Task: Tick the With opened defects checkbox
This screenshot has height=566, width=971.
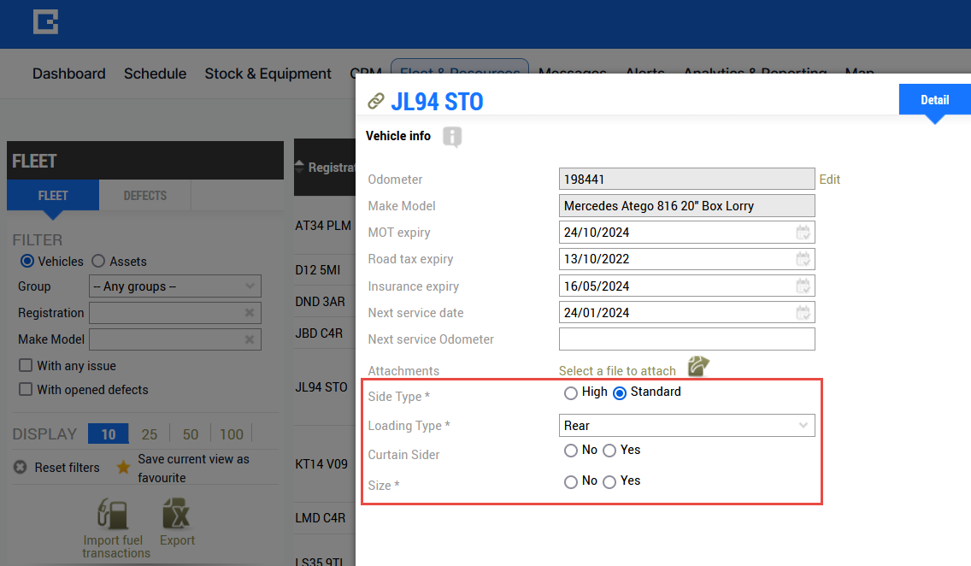Action: click(26, 390)
